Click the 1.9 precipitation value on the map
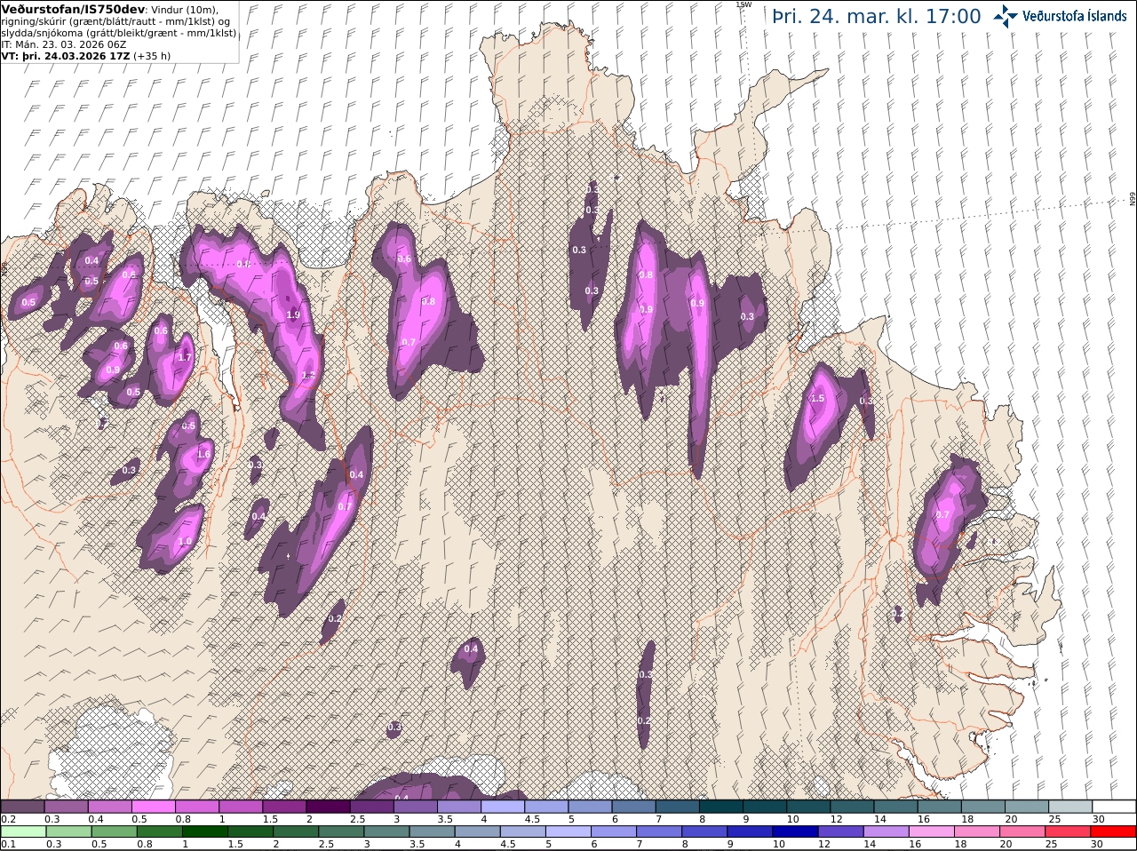 point(293,315)
